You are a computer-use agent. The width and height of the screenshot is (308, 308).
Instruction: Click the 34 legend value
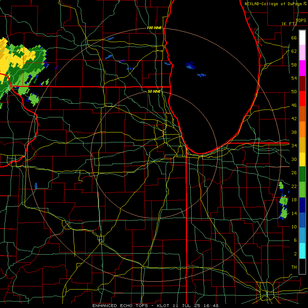click(x=294, y=145)
